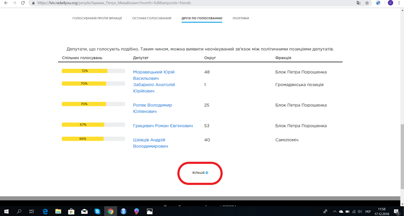This screenshot has width=404, height=216.
Task: Click the Округ column header
Action: click(x=210, y=58)
